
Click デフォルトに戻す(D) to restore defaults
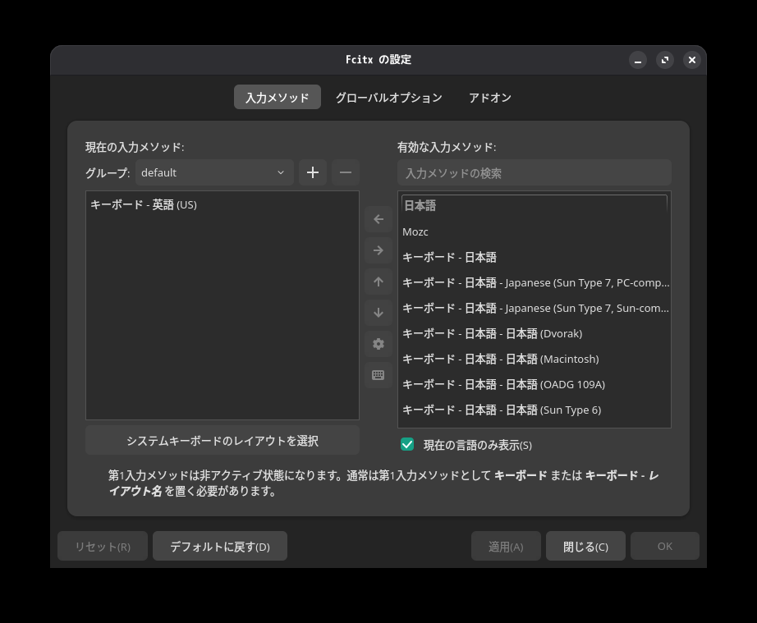click(x=219, y=546)
